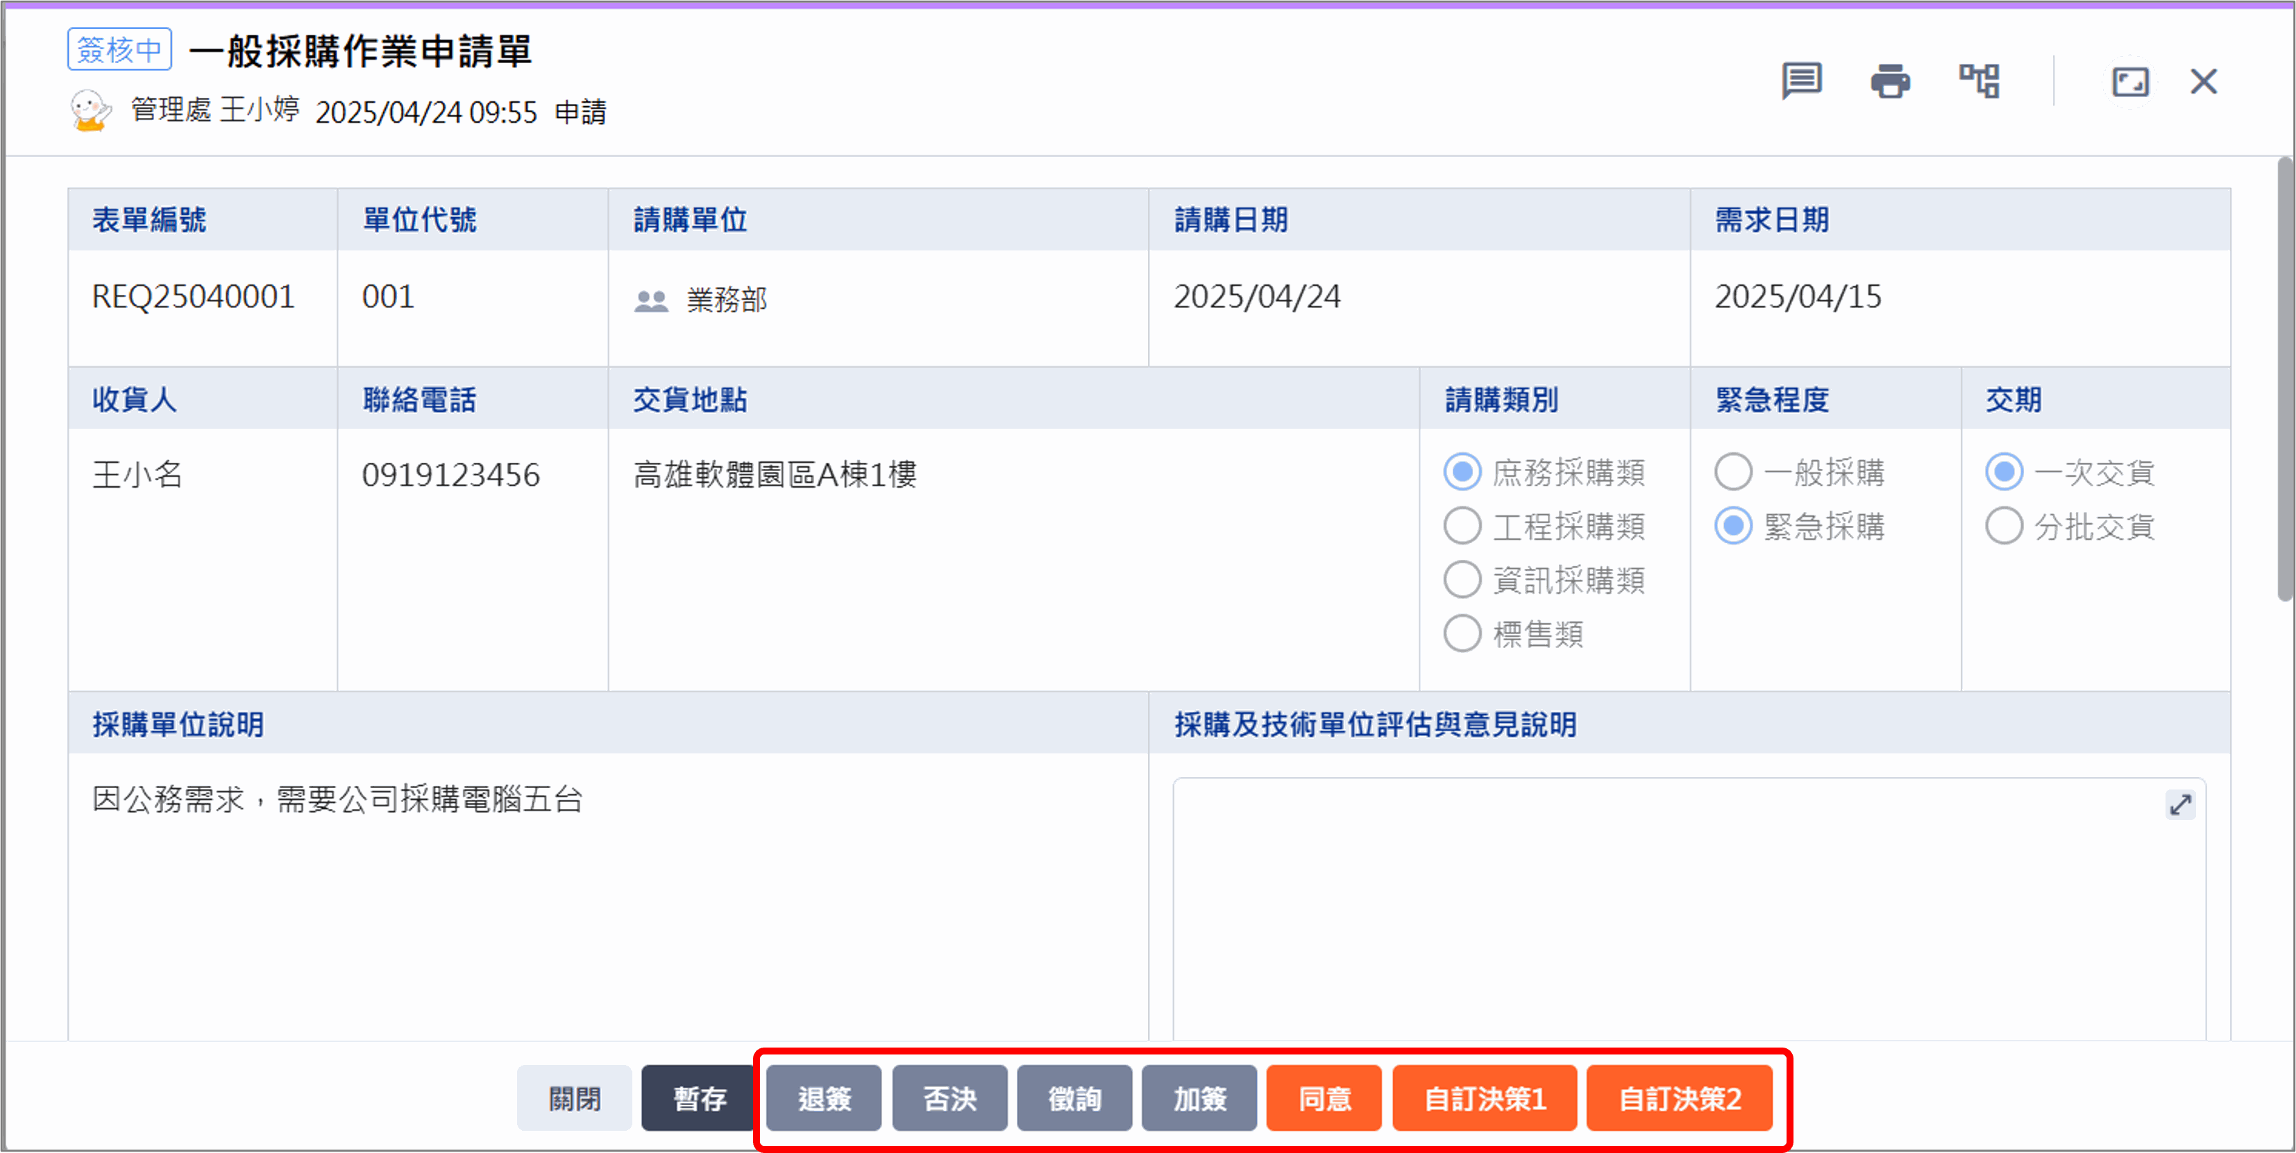The width and height of the screenshot is (2296, 1153).
Task: Click the 否決 reject button
Action: [x=949, y=1098]
